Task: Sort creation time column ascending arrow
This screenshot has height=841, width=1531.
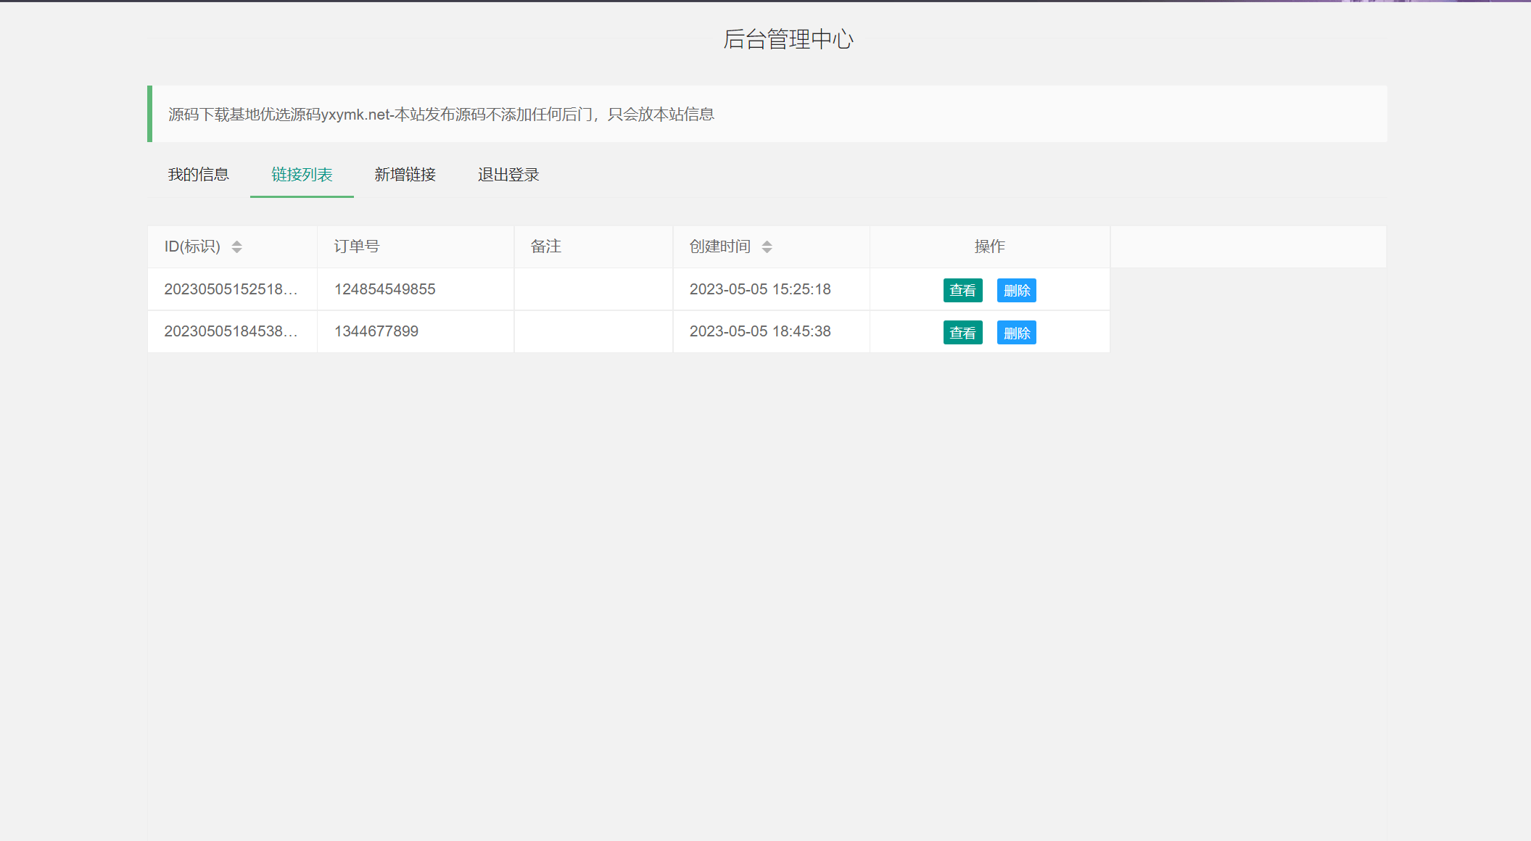Action: [x=767, y=243]
